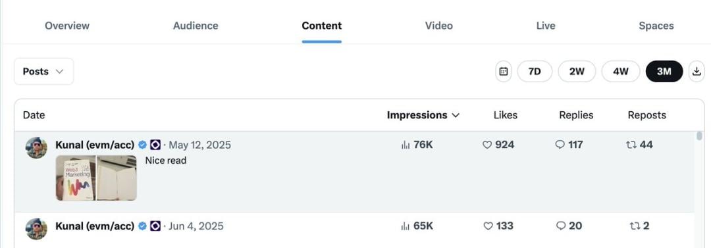Click the verified badge on the May 12 post
The width and height of the screenshot is (711, 248).
142,145
